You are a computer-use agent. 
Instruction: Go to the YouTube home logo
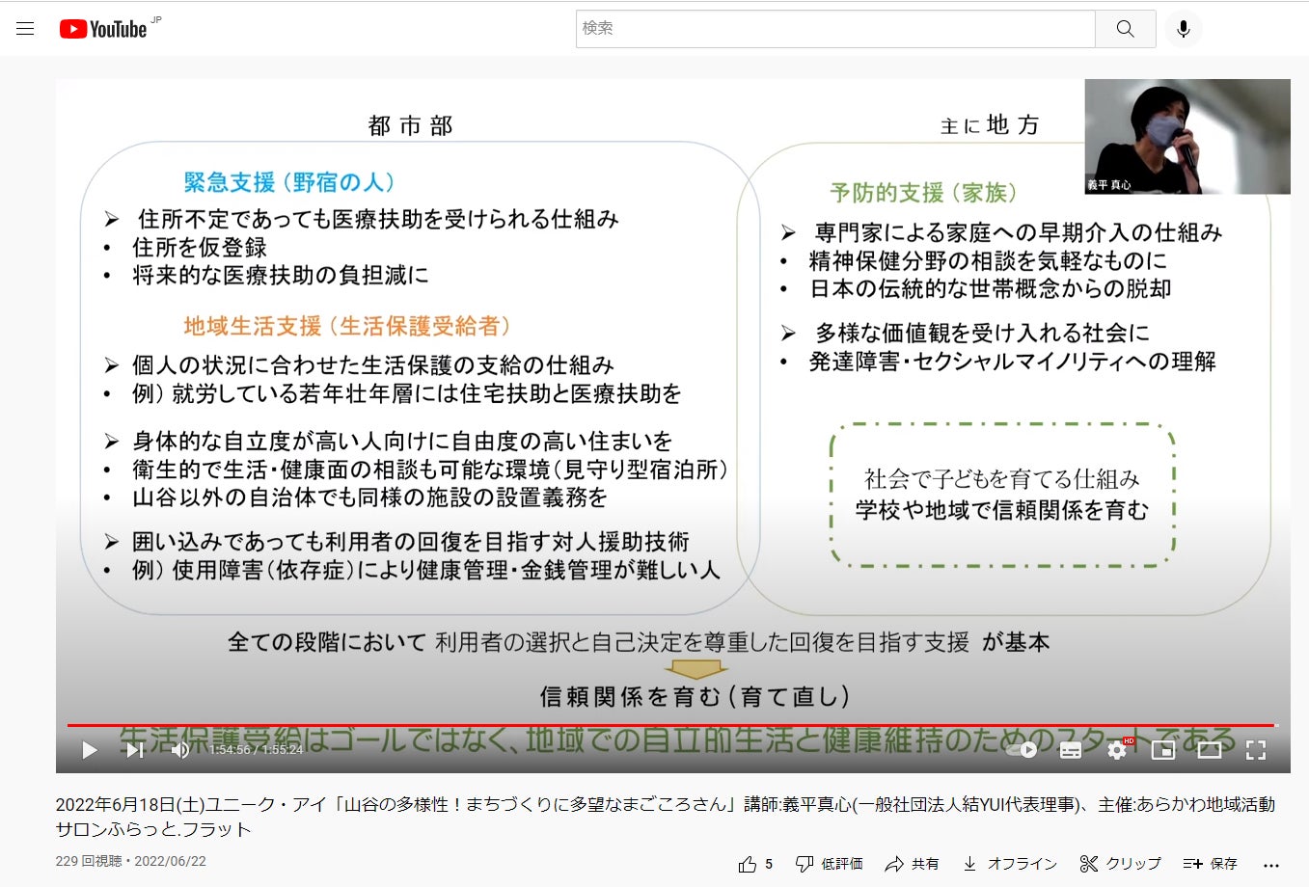click(103, 29)
